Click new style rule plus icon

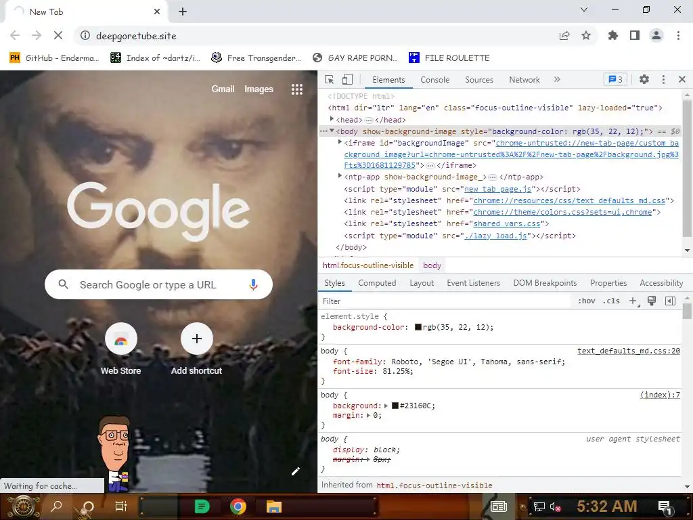tap(633, 301)
